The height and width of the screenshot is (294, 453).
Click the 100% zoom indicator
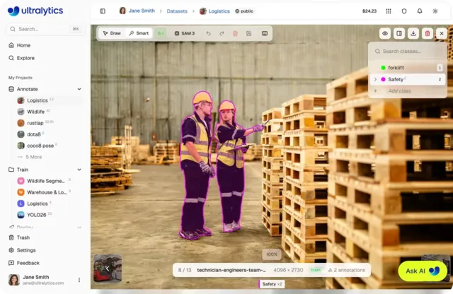272,254
